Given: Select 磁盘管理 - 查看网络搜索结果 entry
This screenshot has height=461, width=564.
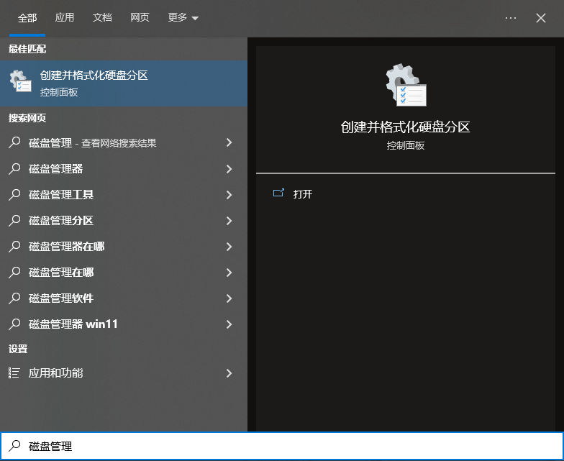Looking at the screenshot, I should click(x=124, y=142).
